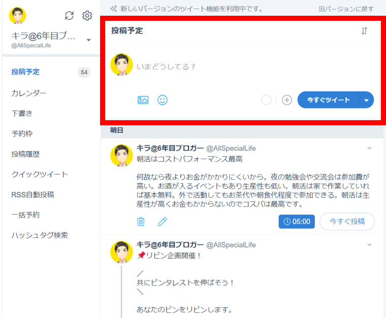Open dropdown arrow beside 今すぐツイート
The width and height of the screenshot is (386, 318).
point(367,100)
